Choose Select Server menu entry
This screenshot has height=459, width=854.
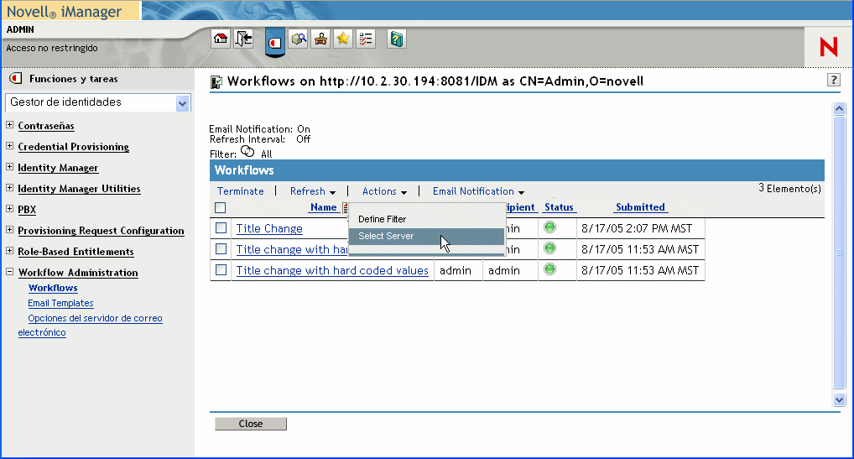426,236
